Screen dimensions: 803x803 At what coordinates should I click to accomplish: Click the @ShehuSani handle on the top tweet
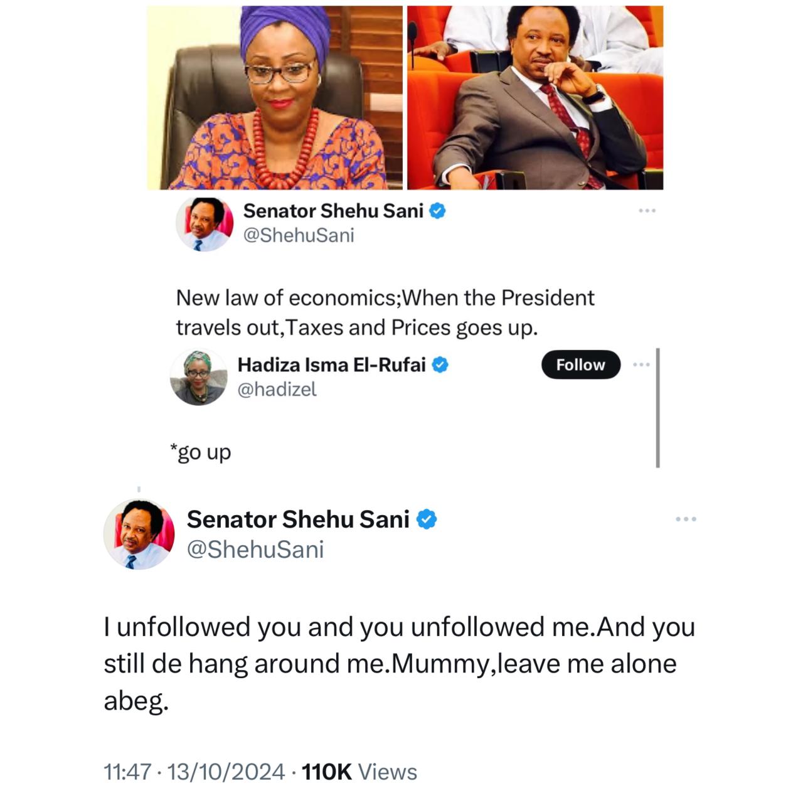tap(299, 235)
